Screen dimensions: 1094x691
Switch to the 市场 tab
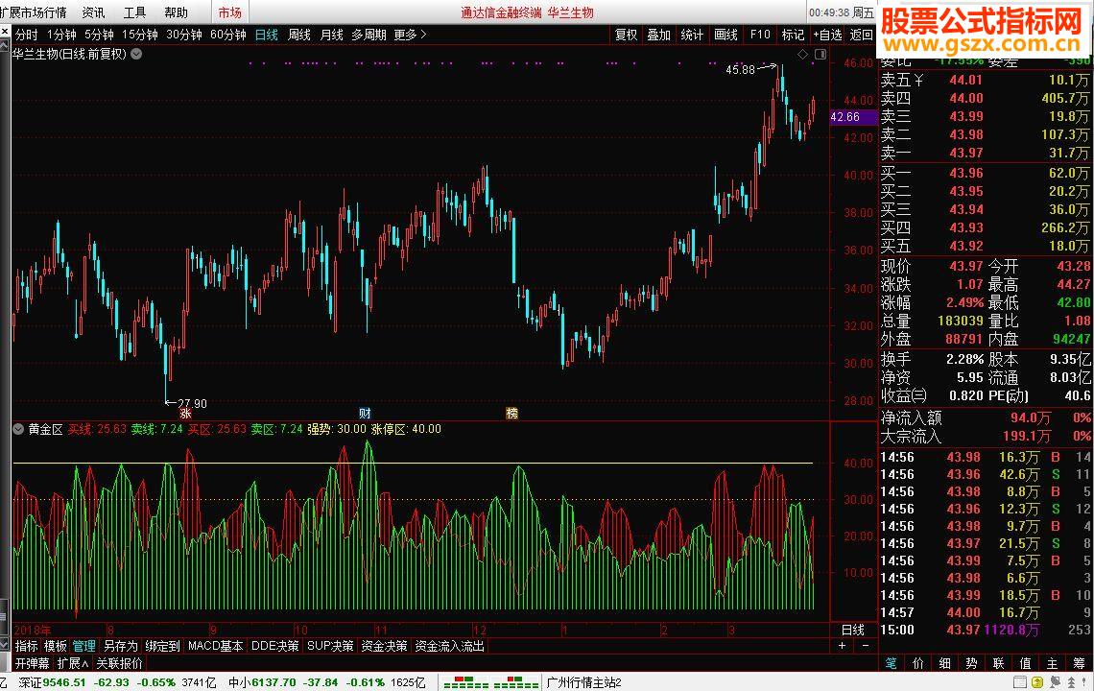(229, 12)
